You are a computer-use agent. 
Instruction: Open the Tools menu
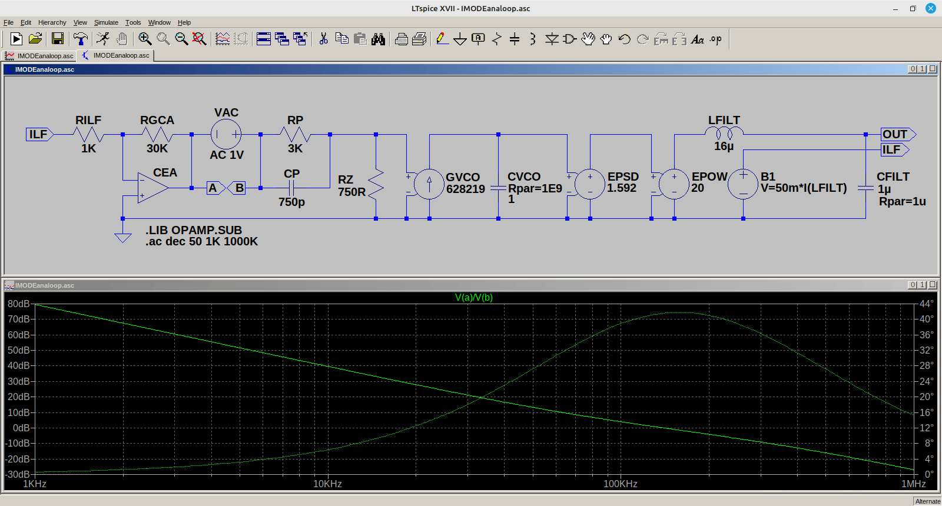(133, 22)
